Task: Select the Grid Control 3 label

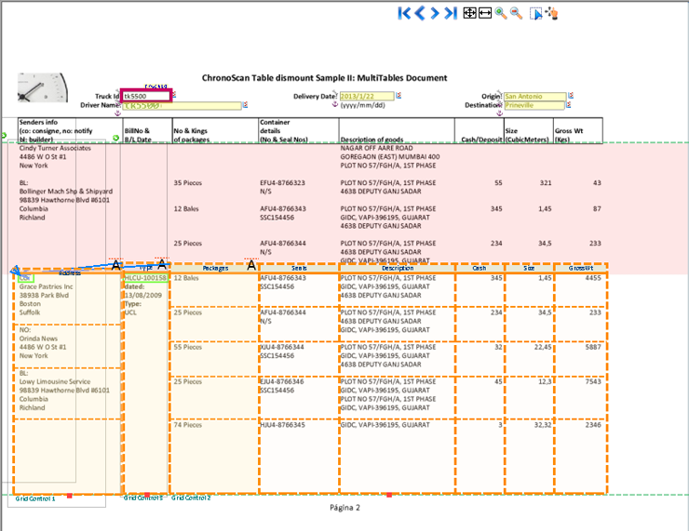Action: tap(143, 498)
